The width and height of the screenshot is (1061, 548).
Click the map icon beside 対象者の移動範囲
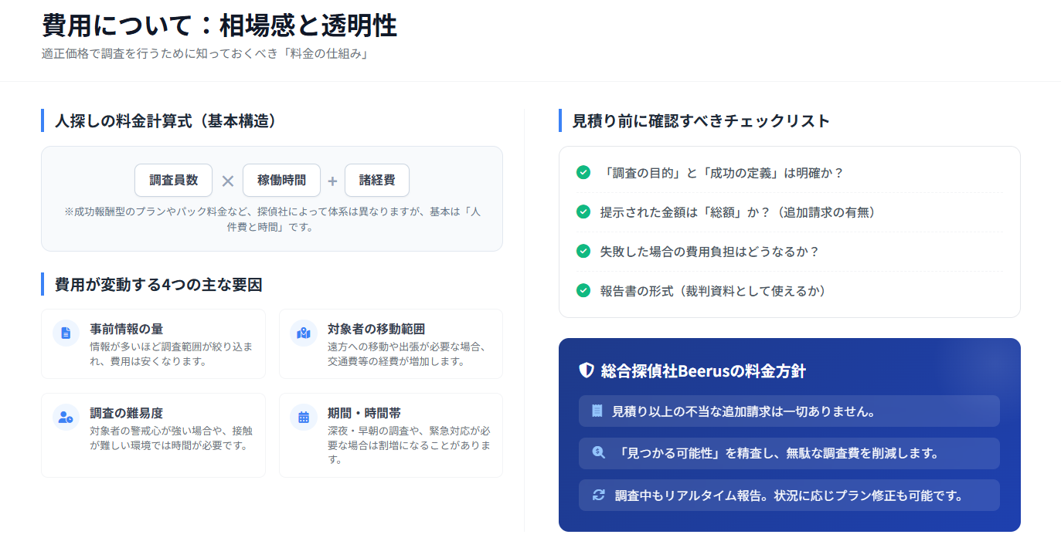(x=304, y=333)
